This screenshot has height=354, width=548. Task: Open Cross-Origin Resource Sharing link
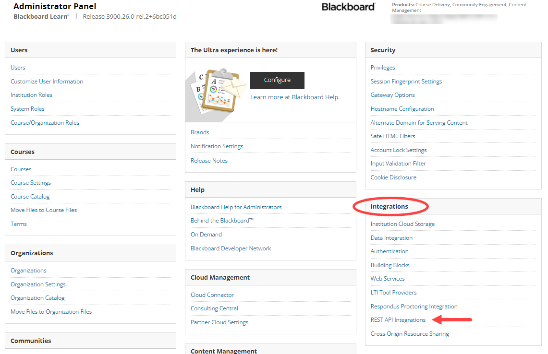(409, 334)
